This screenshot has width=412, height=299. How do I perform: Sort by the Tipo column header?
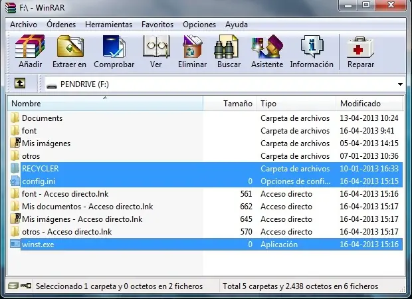point(296,103)
